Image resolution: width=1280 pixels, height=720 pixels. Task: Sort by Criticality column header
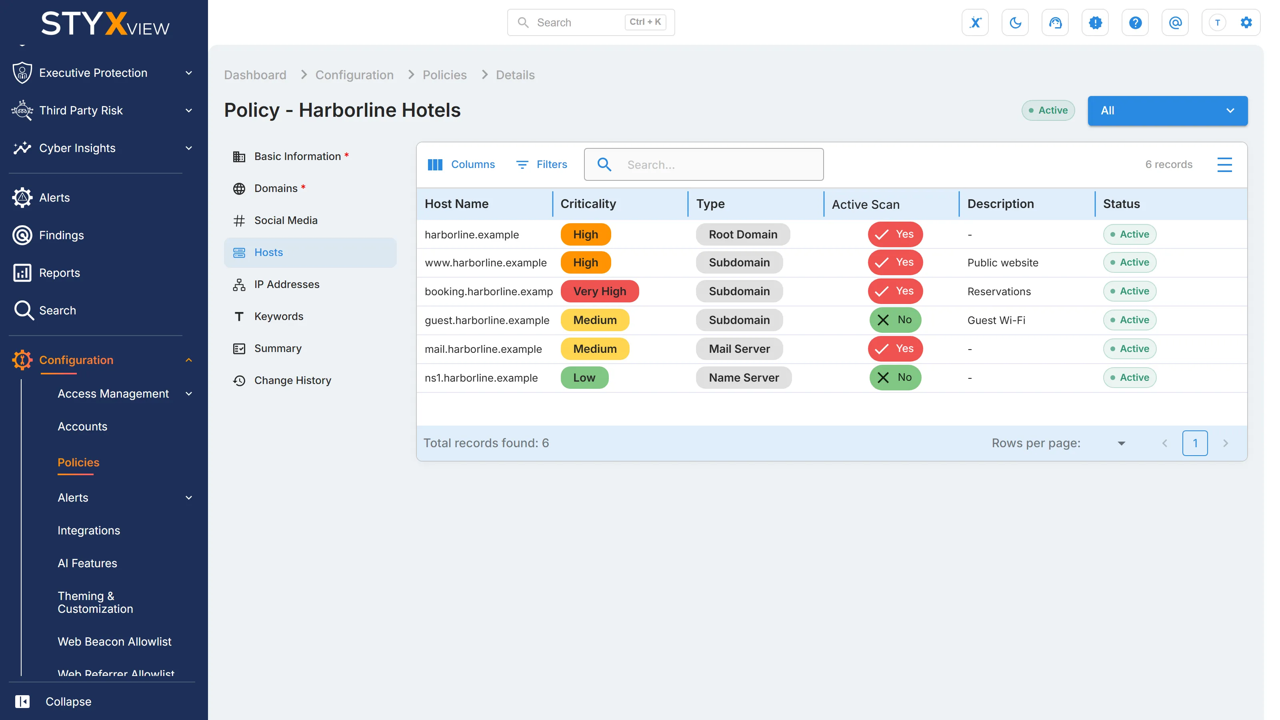tap(588, 204)
